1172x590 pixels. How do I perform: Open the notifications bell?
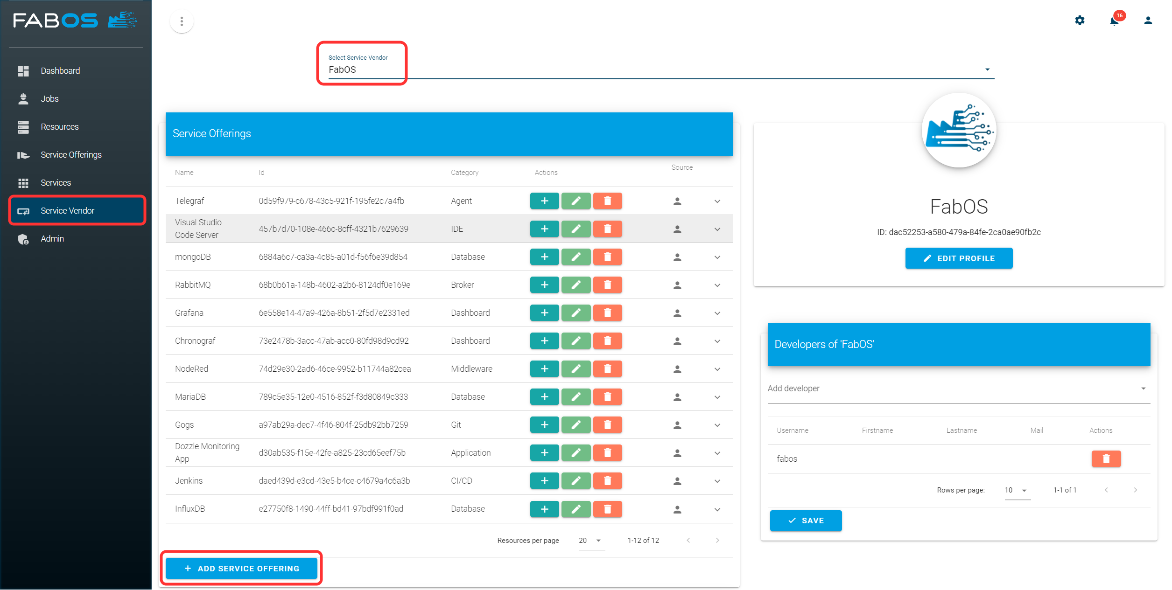(x=1114, y=21)
